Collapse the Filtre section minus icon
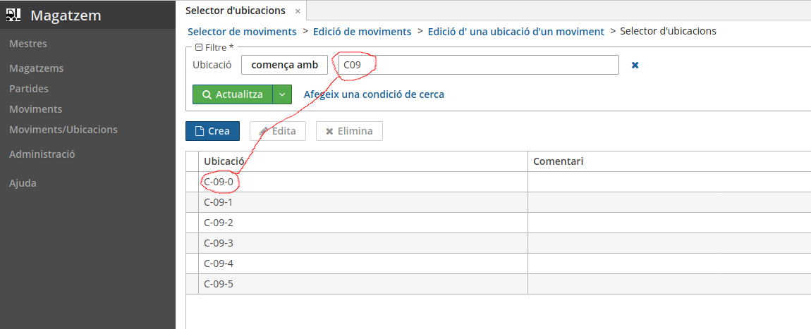 pos(198,47)
